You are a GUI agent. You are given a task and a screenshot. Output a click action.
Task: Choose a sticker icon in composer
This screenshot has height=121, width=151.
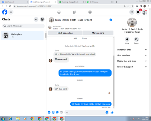click(x=57, y=112)
